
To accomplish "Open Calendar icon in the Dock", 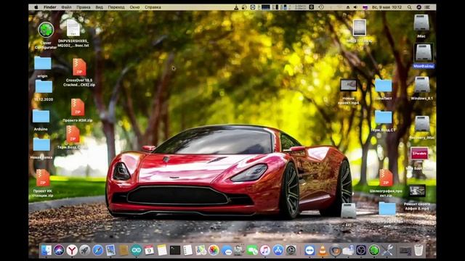I will coord(149,251).
